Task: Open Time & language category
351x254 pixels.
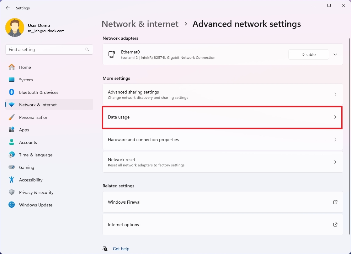Action: coord(49,155)
